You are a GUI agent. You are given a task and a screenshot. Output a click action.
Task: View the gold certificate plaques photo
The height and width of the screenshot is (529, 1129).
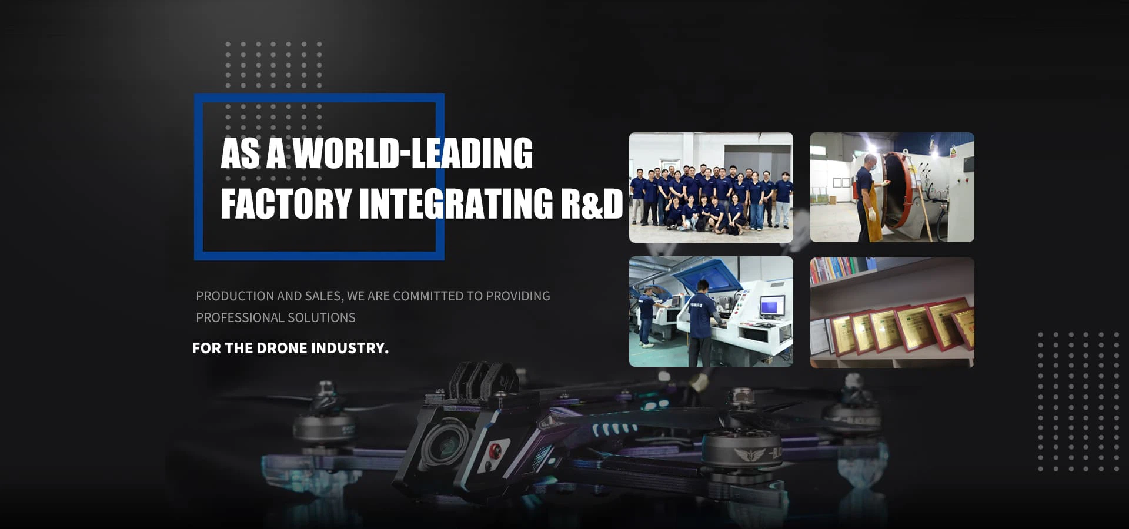point(891,312)
